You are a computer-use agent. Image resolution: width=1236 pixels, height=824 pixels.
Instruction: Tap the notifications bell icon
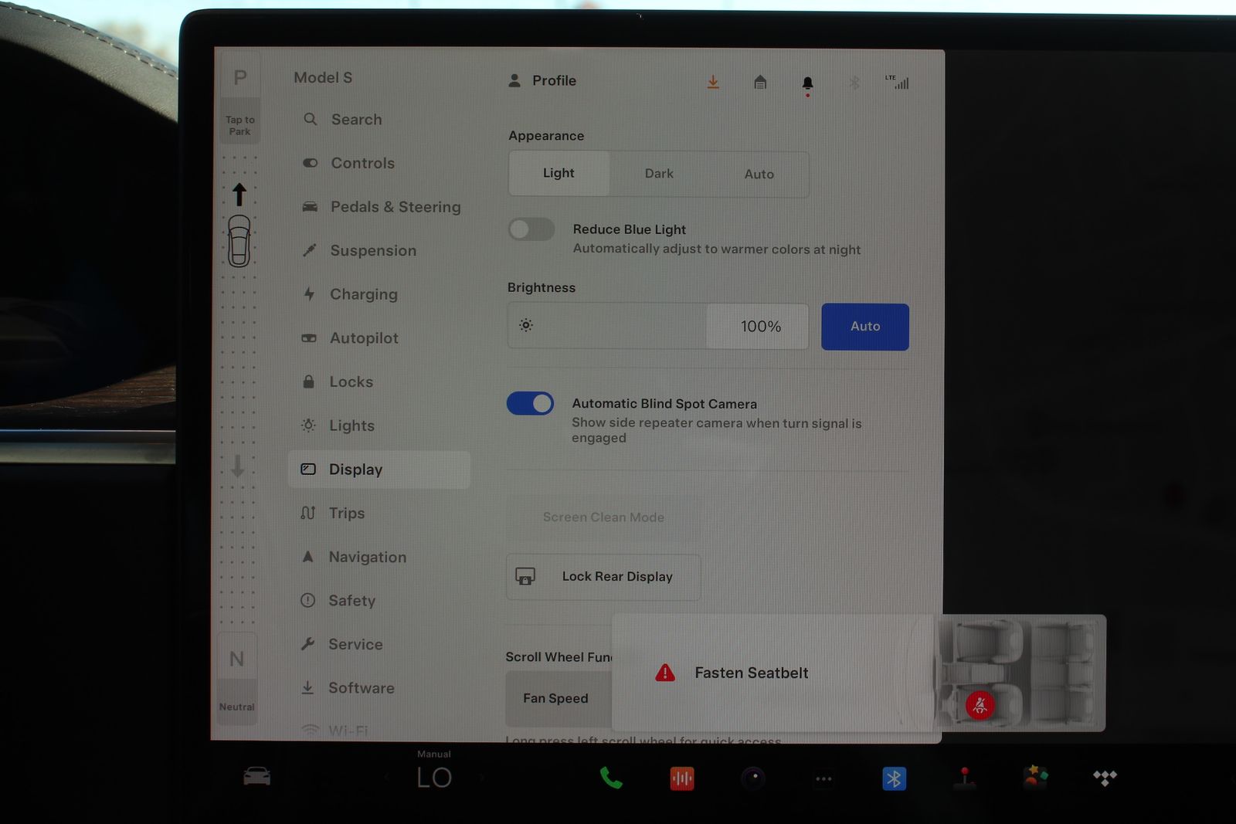click(x=807, y=83)
